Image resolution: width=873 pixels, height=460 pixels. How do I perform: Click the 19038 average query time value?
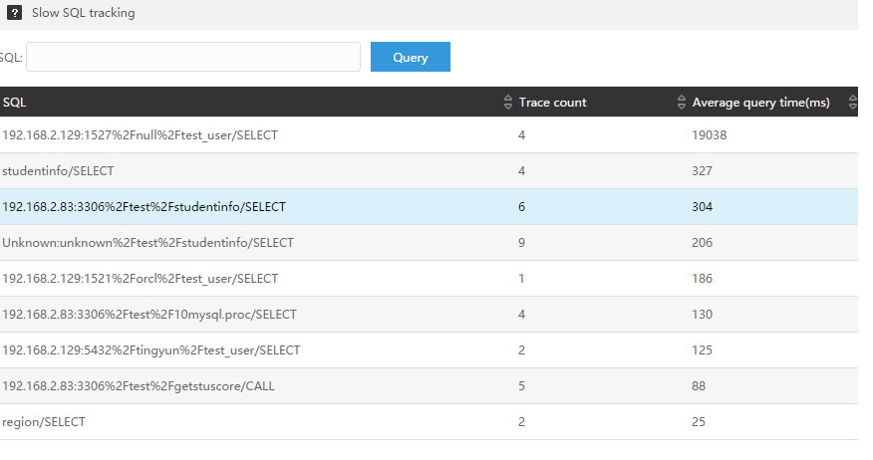(709, 135)
